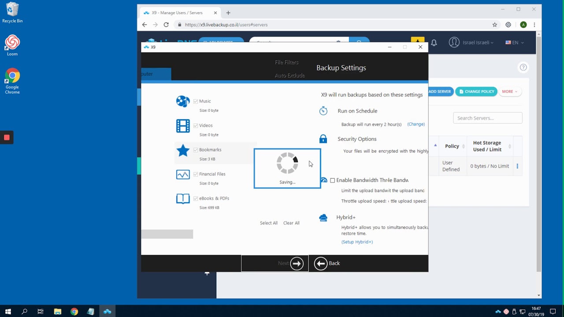
Task: Toggle the Music checkbox
Action: [196, 101]
